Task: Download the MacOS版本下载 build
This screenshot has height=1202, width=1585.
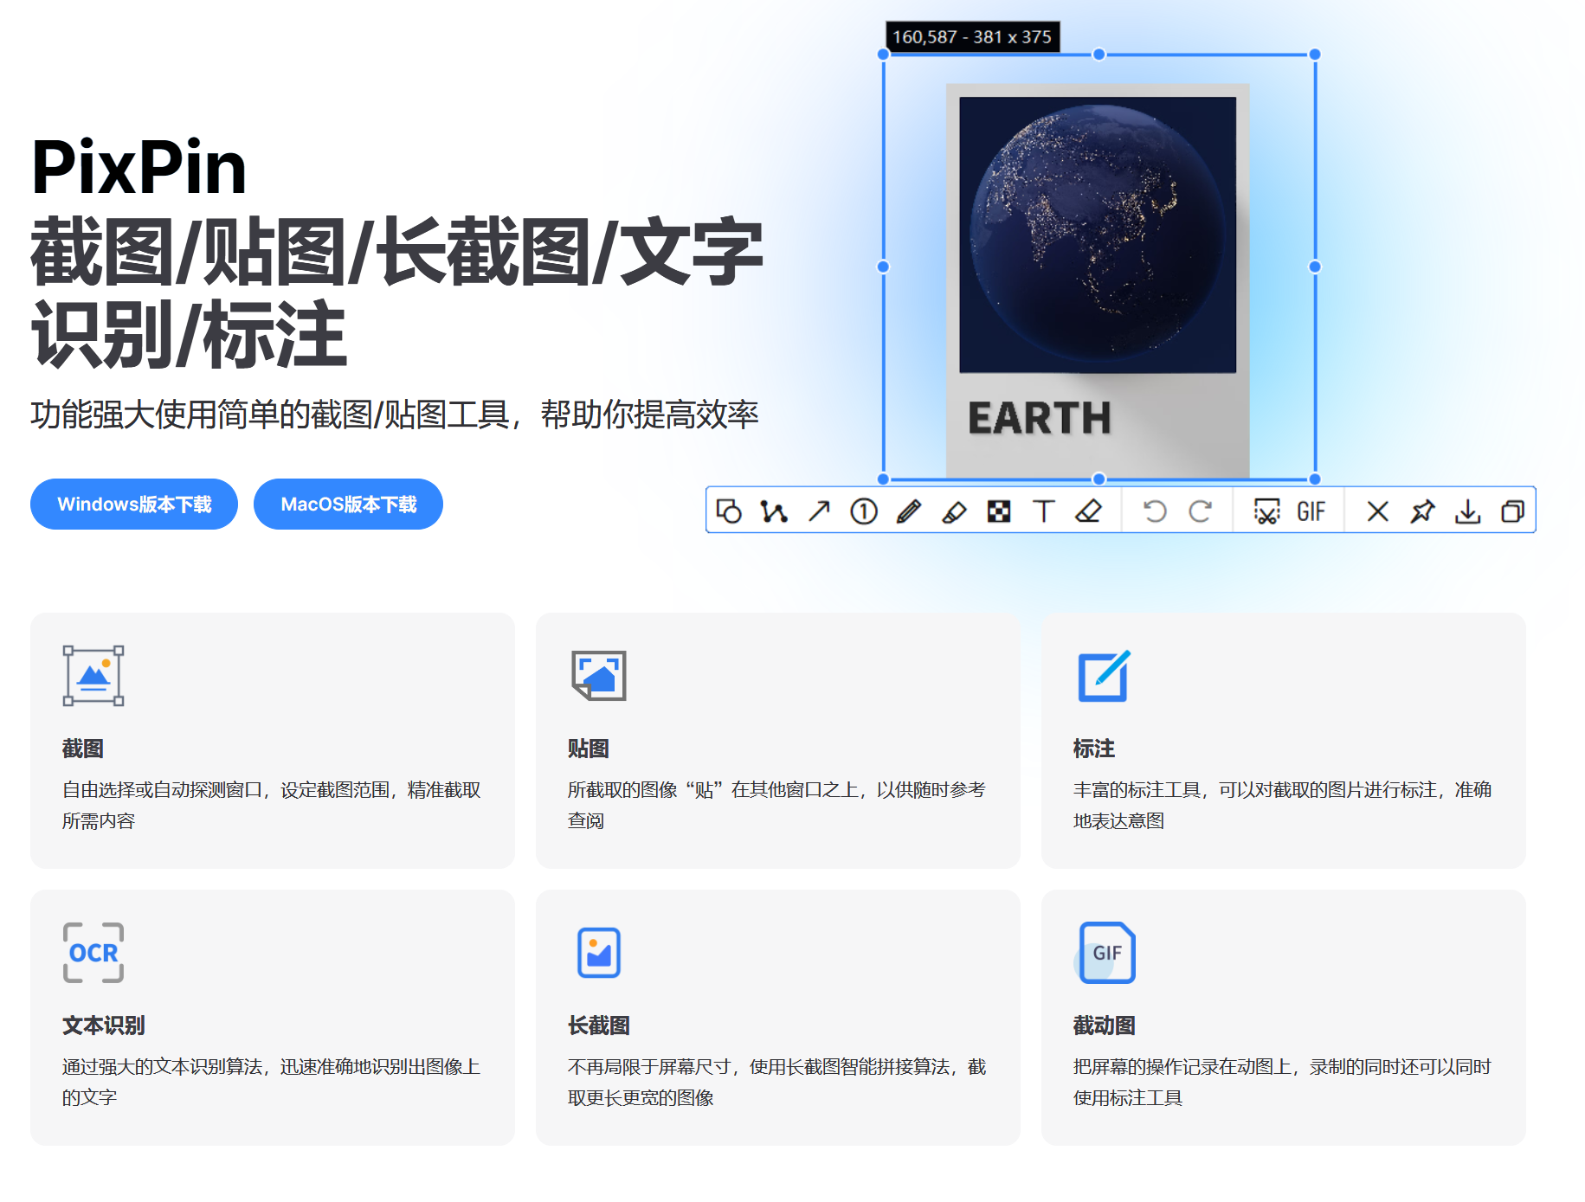Action: point(348,505)
